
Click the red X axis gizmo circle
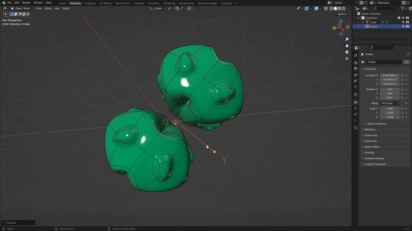tap(342, 30)
